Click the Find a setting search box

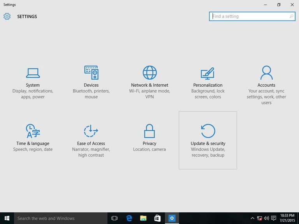249,16
